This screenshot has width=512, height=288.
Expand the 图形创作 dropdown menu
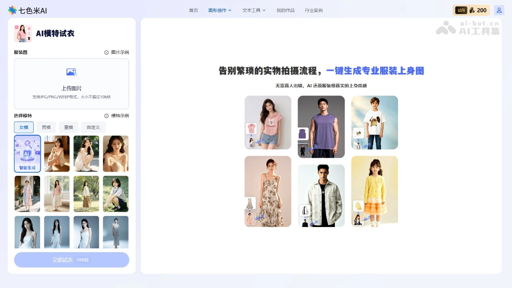click(220, 10)
